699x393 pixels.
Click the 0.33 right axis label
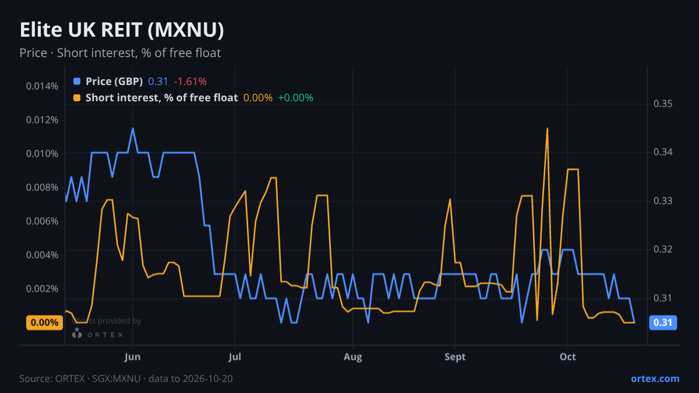[663, 201]
